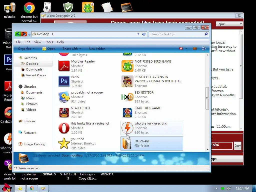Show hidden tray icons arrow

216,188
